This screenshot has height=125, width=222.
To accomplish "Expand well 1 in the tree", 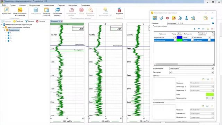I will click(x=6, y=33).
